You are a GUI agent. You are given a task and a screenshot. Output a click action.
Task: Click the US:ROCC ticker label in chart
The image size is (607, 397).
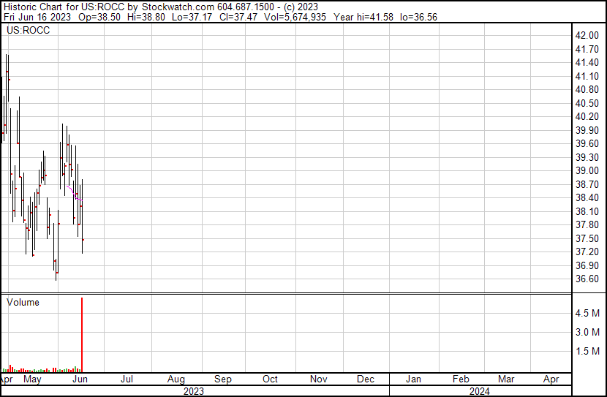[x=29, y=31]
